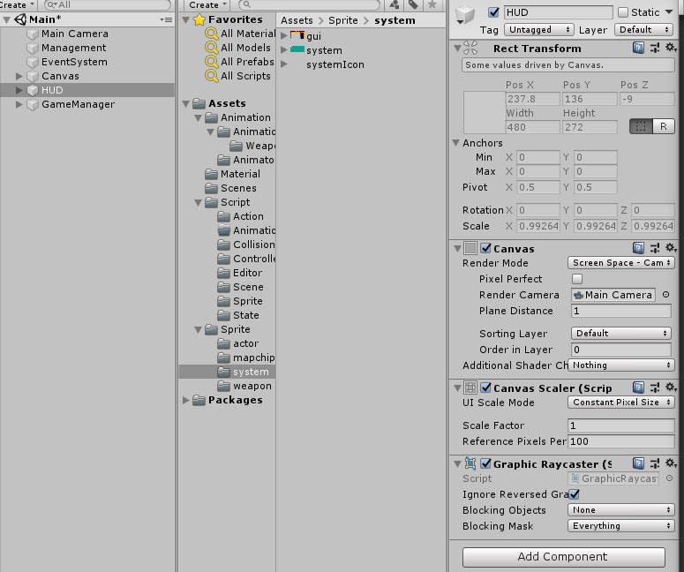Toggle Canvas Scaler enabled checkbox
The image size is (684, 572).
pos(486,388)
